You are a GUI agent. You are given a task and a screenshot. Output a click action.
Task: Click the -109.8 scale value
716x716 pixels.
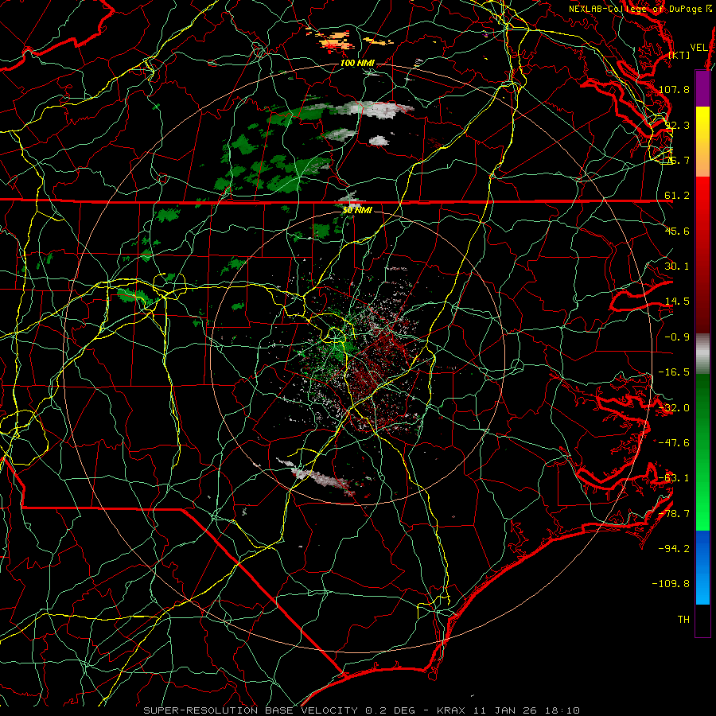[671, 584]
